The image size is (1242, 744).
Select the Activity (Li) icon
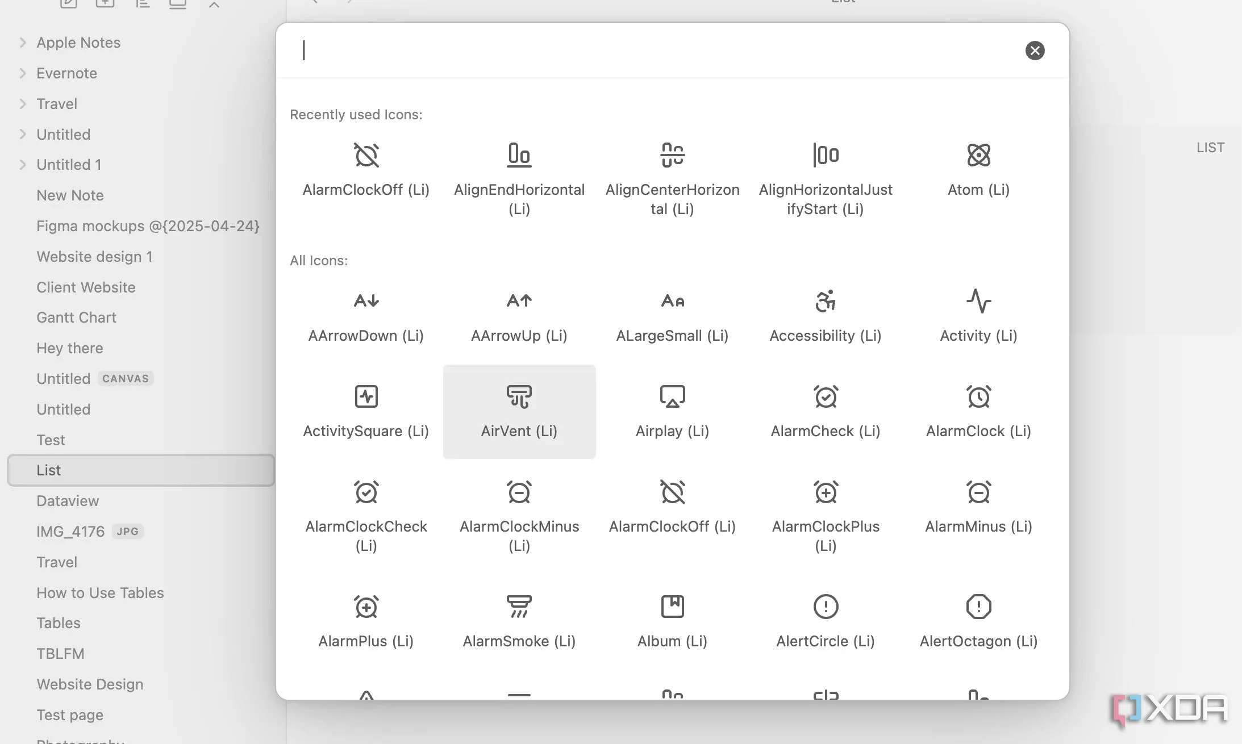click(978, 316)
